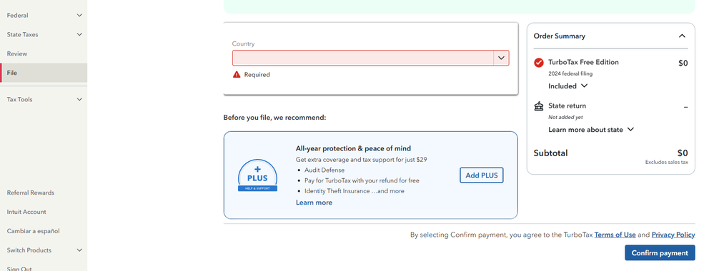
Task: Click the Order Summary title
Action: pyautogui.click(x=559, y=36)
